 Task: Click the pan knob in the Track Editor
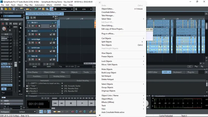pyautogui.click(x=4, y=29)
